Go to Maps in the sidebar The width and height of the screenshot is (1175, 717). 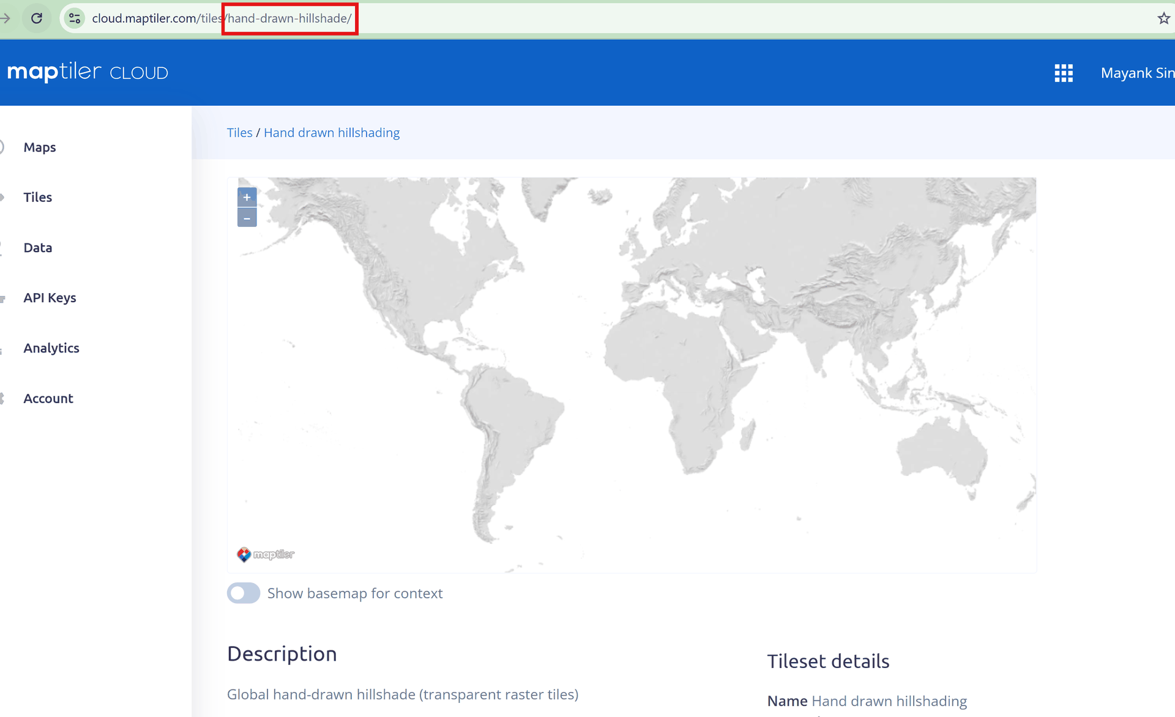(x=40, y=147)
